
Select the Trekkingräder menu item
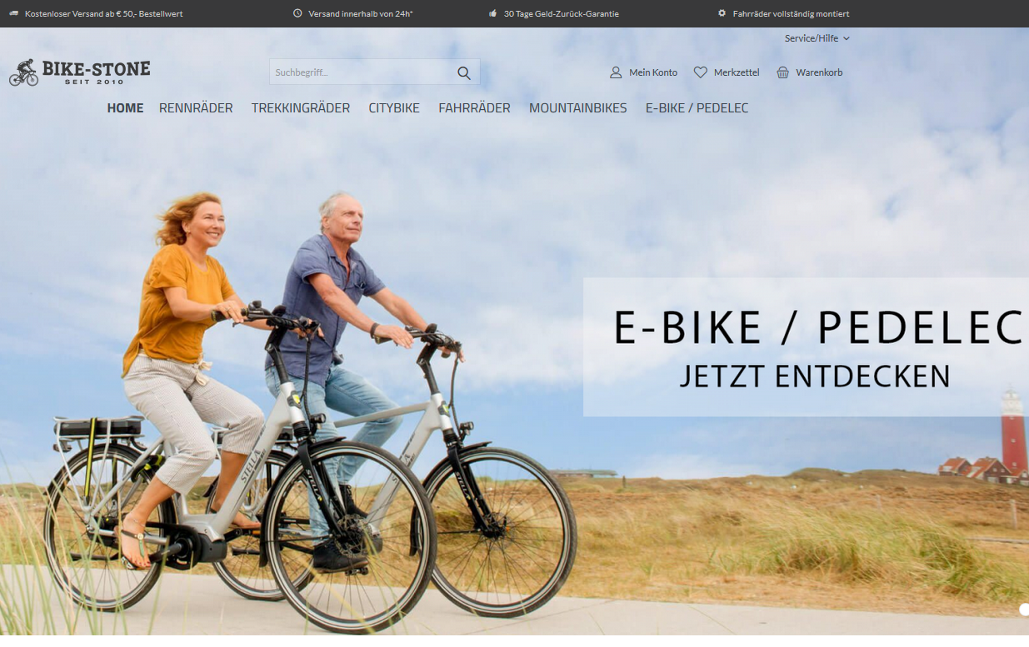tap(301, 108)
